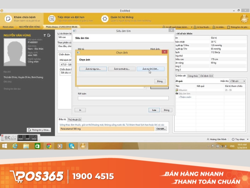Open the Hiển thị filter dropdown
Image resolution: width=250 pixels, height=188 pixels.
(237, 81)
